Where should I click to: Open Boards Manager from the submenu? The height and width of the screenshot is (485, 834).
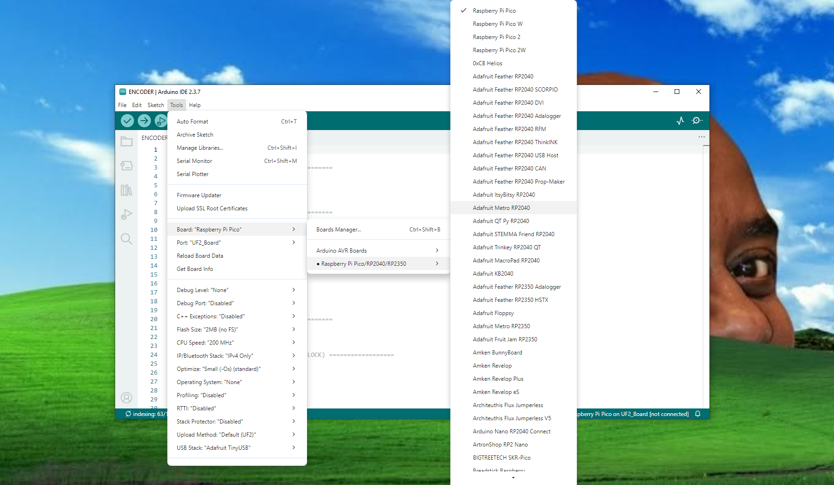[x=378, y=230]
